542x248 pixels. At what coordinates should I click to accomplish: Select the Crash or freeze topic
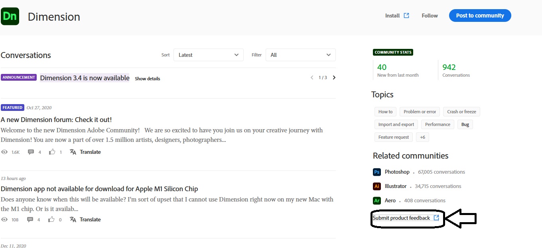coord(461,112)
